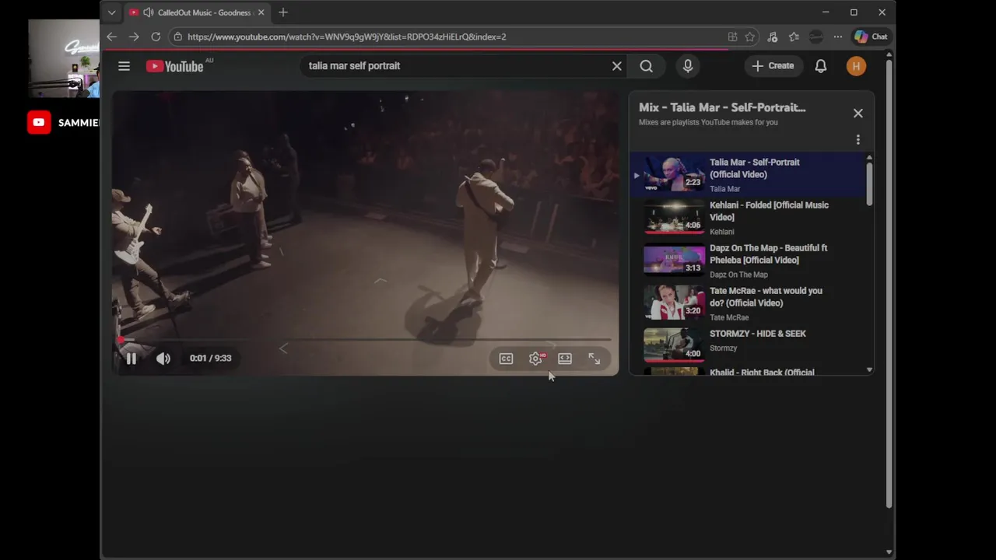The image size is (996, 560).
Task: Seek along the video progress bar
Action: coord(364,340)
